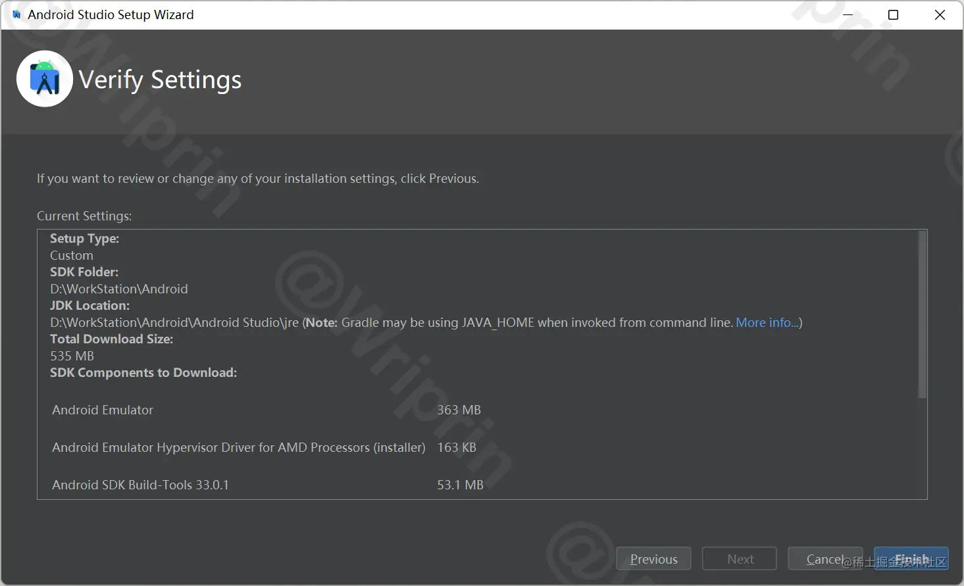The image size is (964, 586).
Task: Minimize the Setup Wizard window
Action: click(848, 14)
